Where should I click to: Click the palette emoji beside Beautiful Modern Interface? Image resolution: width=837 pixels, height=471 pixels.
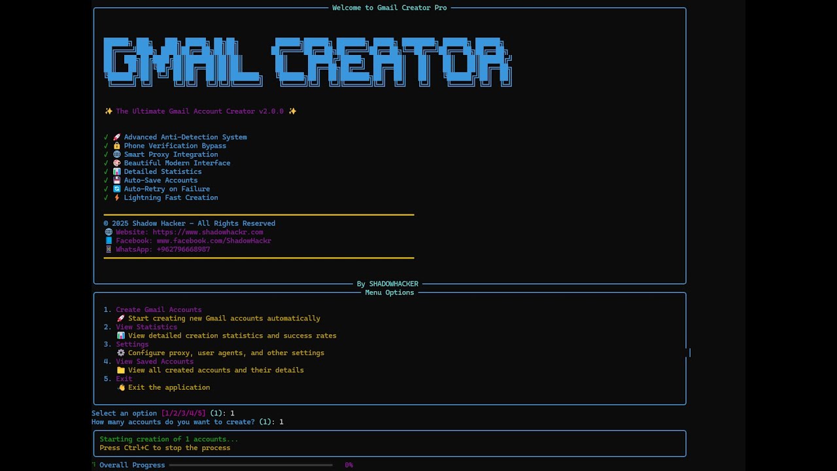pyautogui.click(x=116, y=163)
